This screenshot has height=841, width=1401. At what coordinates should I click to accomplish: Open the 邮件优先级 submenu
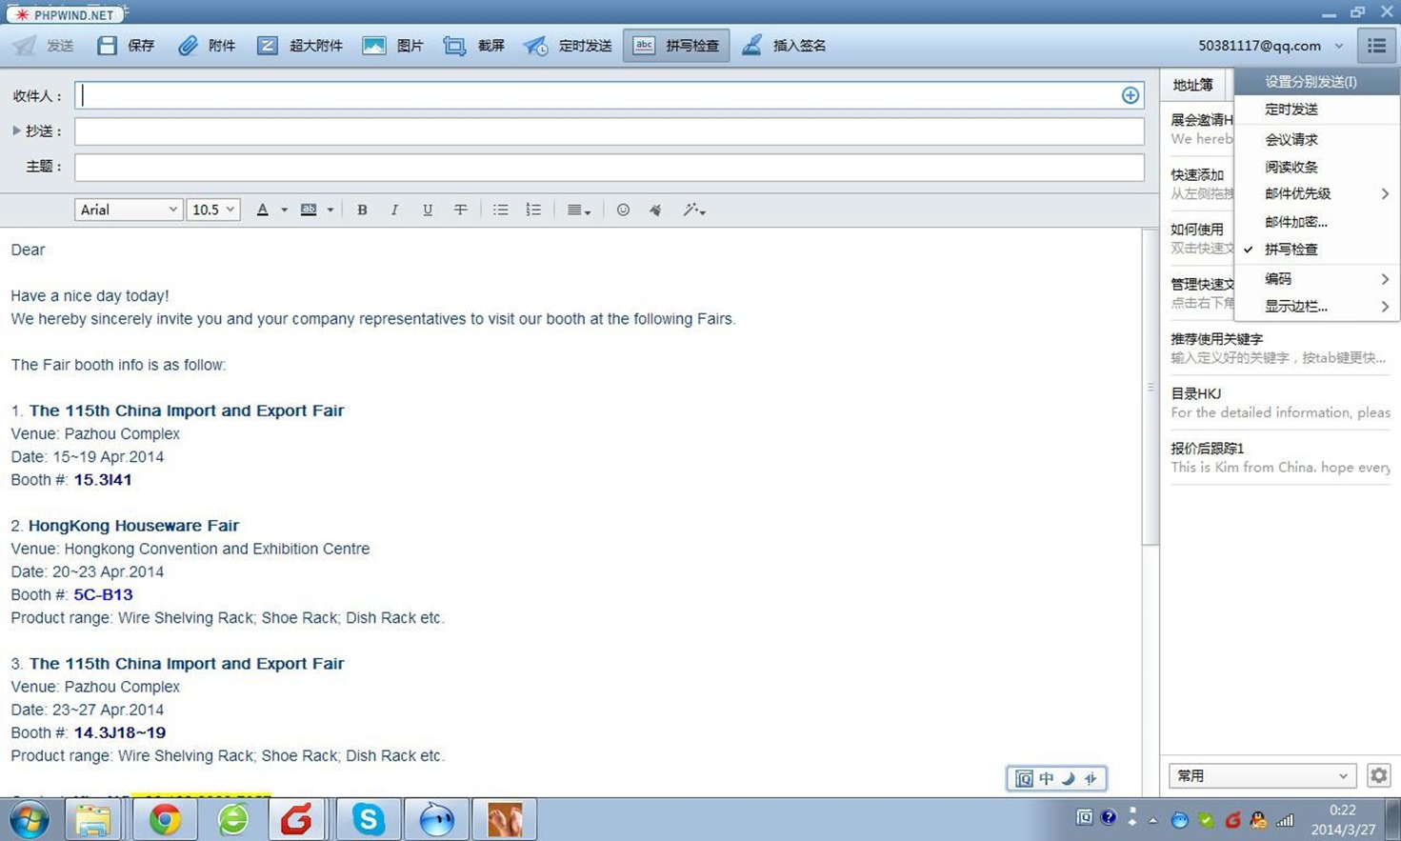click(x=1297, y=194)
